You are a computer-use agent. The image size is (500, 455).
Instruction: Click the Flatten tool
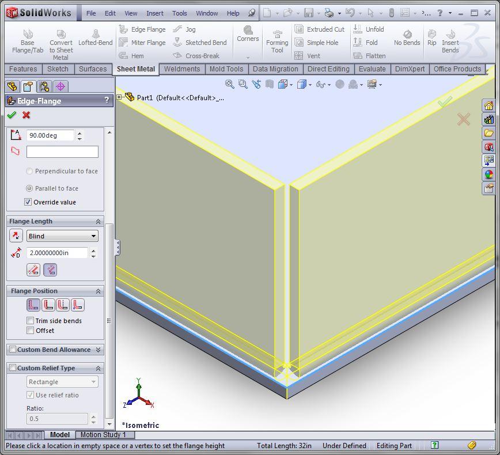point(370,55)
